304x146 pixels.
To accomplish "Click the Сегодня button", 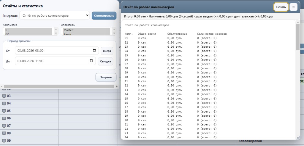I will point(105,61).
